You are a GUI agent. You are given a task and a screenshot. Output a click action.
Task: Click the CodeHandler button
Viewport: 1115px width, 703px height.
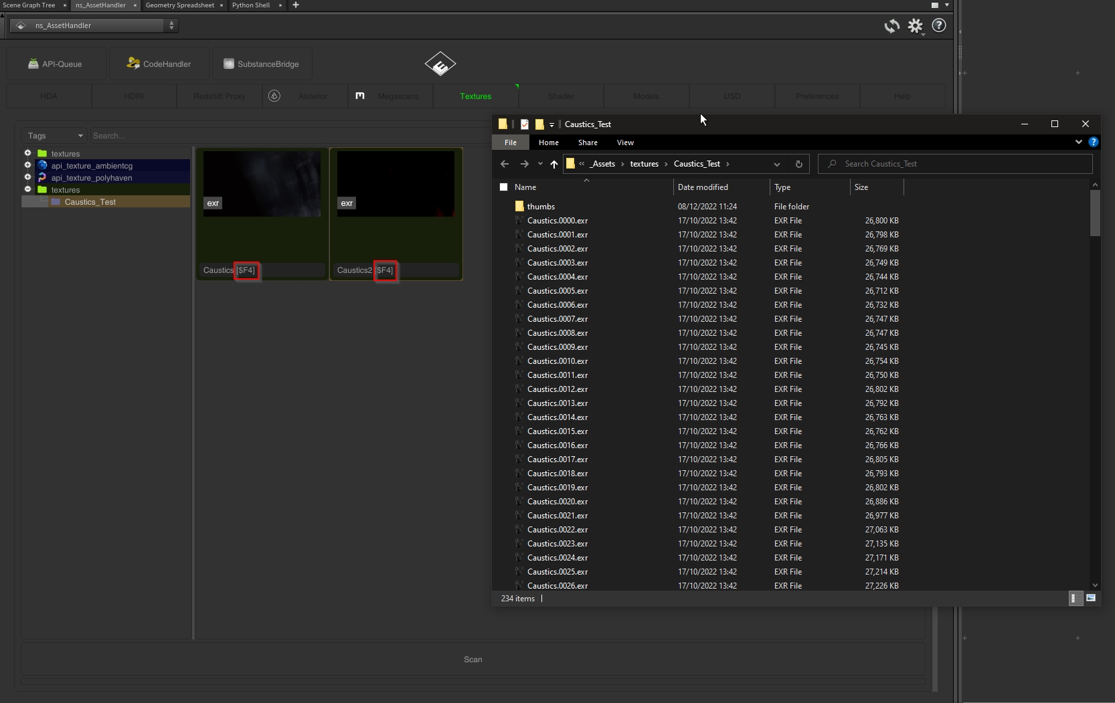159,64
